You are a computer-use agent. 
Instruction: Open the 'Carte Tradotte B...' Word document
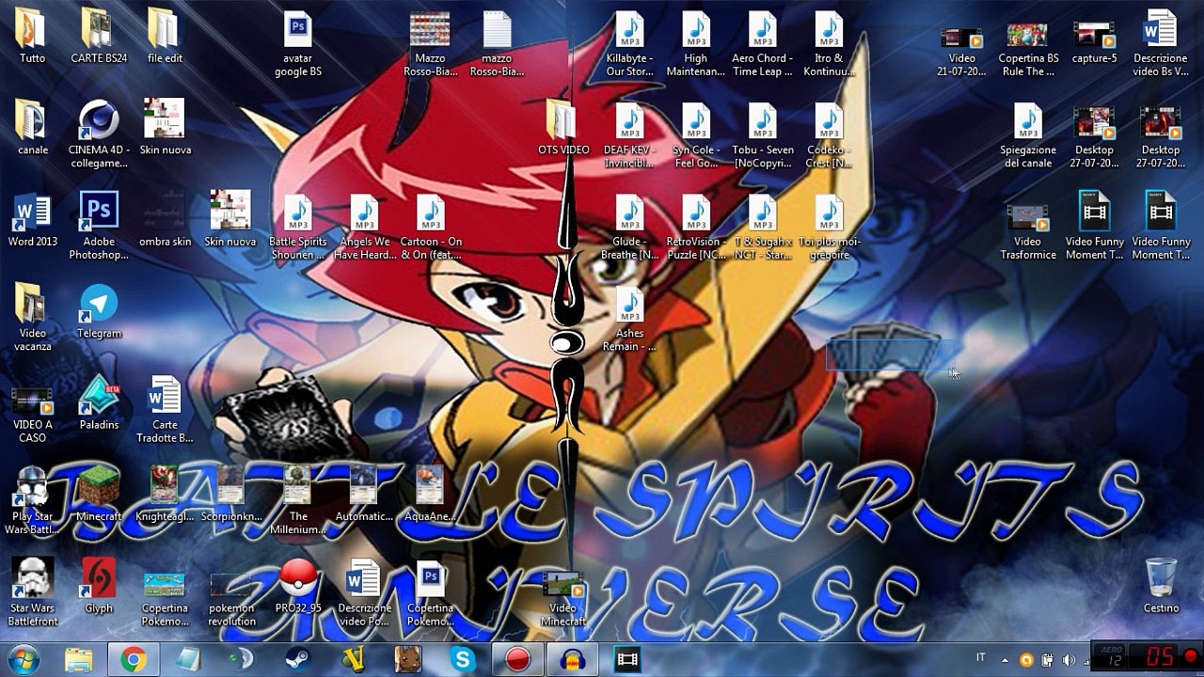coord(165,396)
